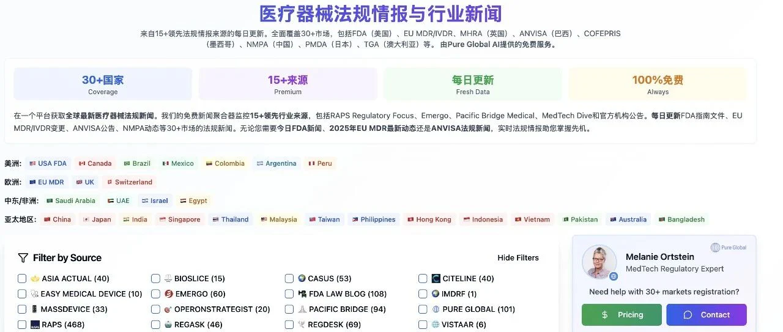Filter news by USA FDA tag
Viewport: 783px width, 332px height.
click(48, 163)
